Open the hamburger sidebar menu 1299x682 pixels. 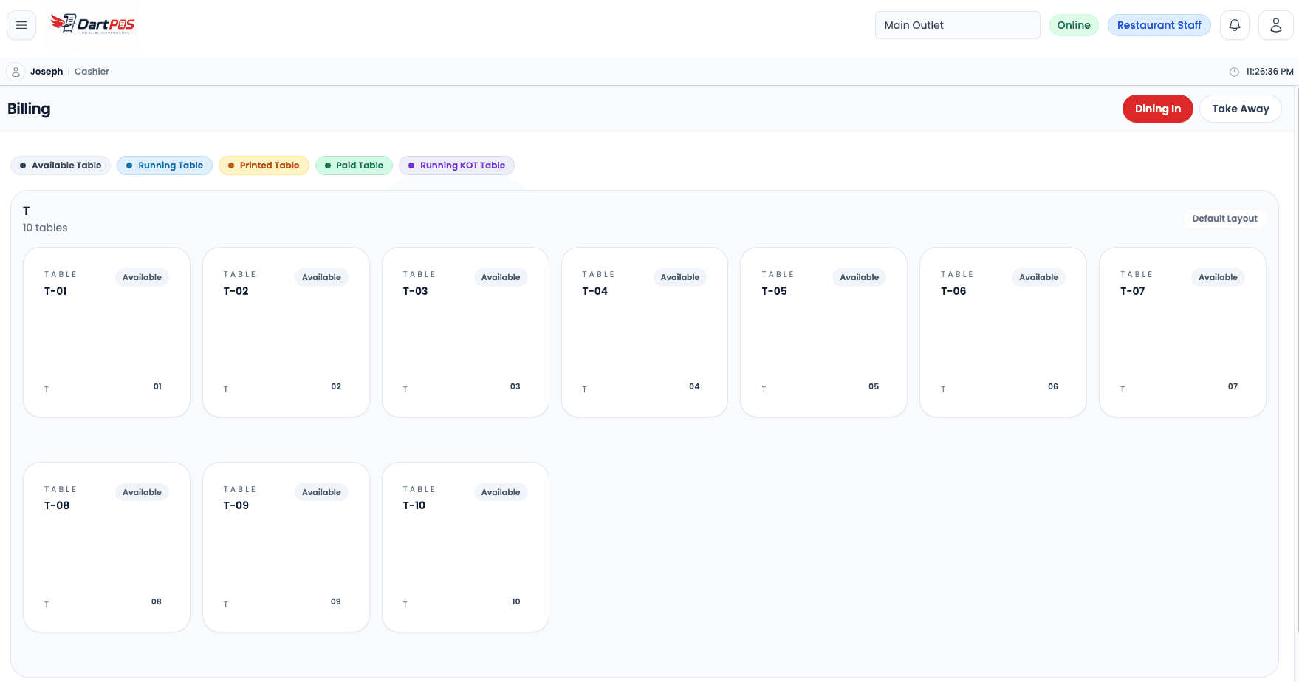[21, 25]
